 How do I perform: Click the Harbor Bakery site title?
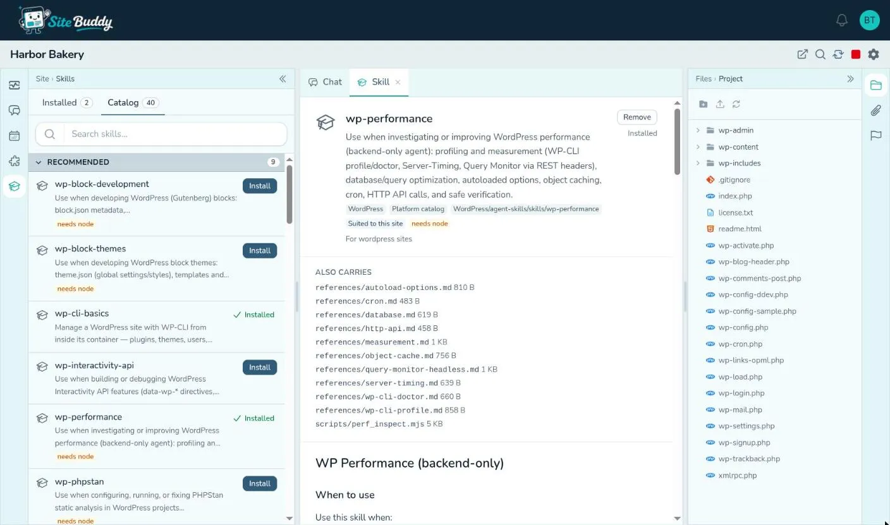coord(47,54)
